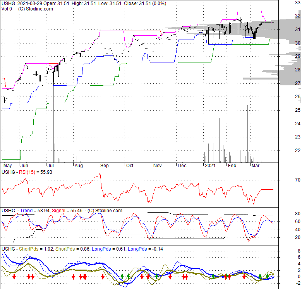Click the Trend value '58.94'
The width and height of the screenshot is (302, 289).
[x=43, y=211]
